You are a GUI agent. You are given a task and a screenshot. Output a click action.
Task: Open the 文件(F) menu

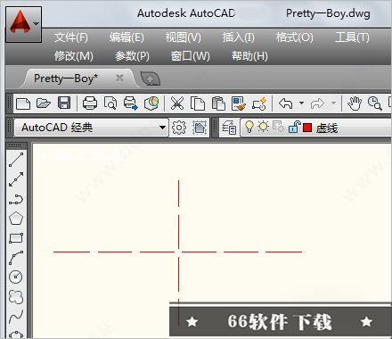coord(71,37)
